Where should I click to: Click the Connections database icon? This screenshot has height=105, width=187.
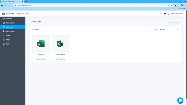click(x=4, y=23)
